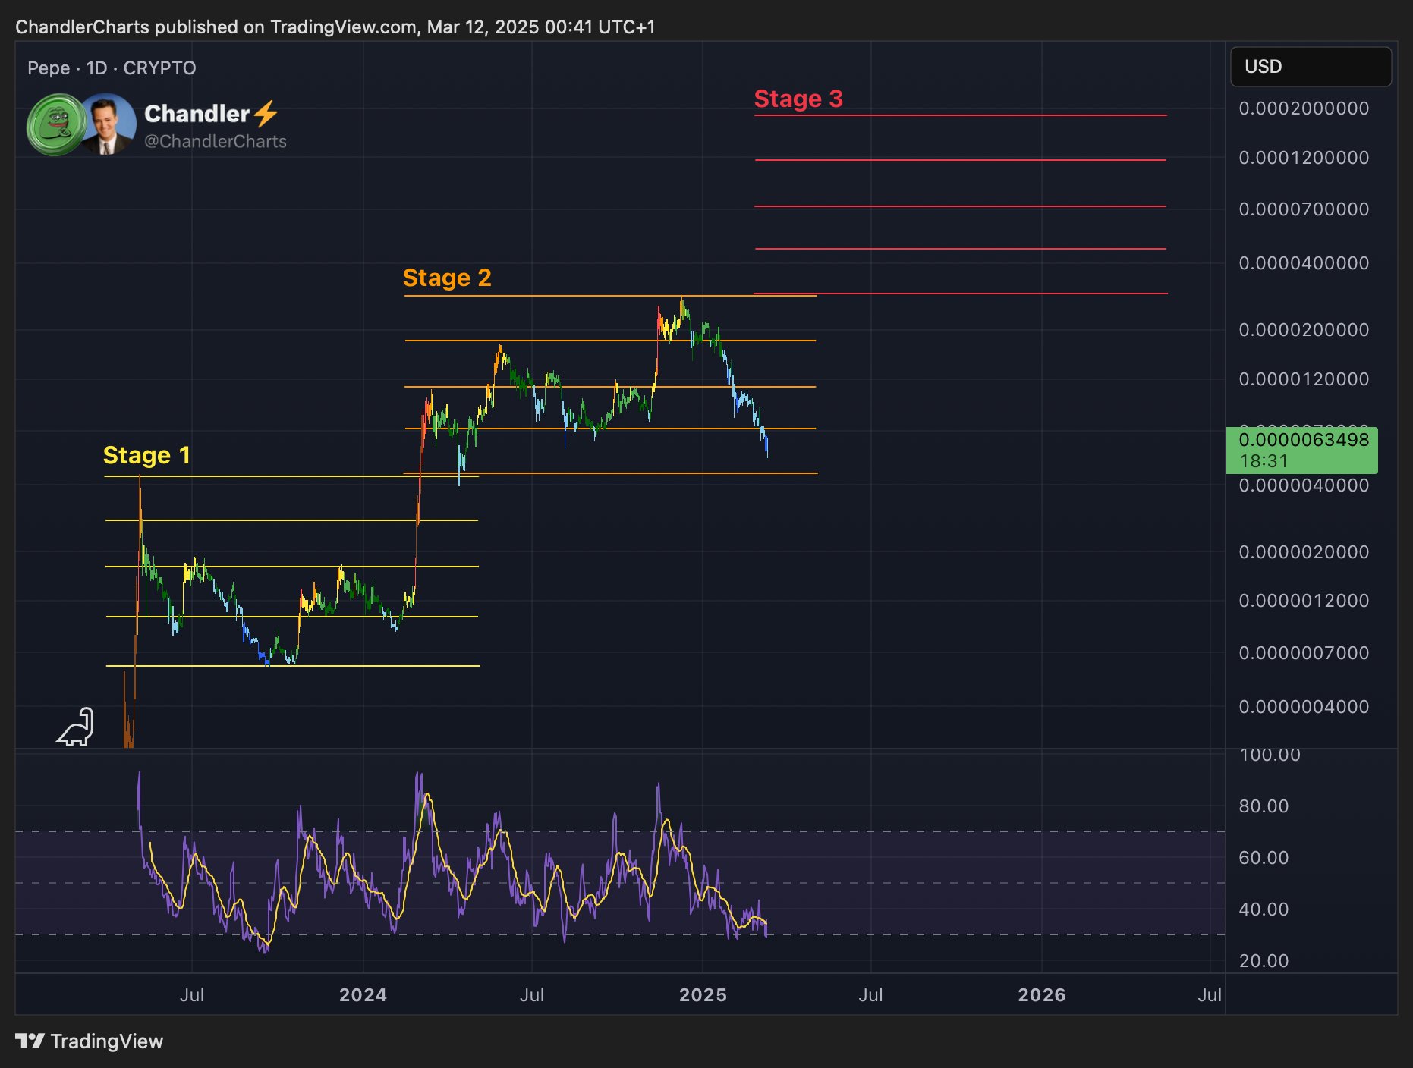This screenshot has width=1413, height=1068.
Task: Click the 2024 date on the time axis
Action: (x=363, y=995)
